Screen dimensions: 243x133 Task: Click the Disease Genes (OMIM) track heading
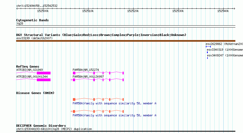click(35, 93)
